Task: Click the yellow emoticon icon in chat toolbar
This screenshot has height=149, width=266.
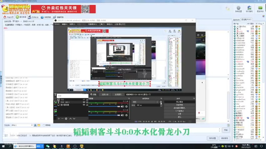Action: [x=39, y=125]
